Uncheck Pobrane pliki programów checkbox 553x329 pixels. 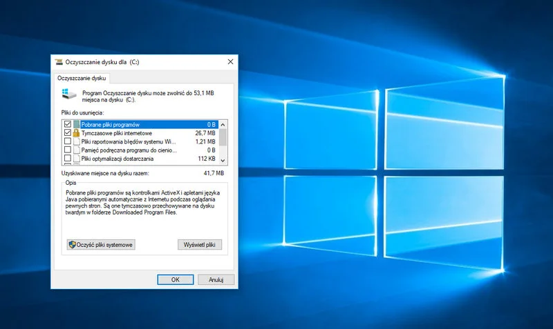click(67, 125)
